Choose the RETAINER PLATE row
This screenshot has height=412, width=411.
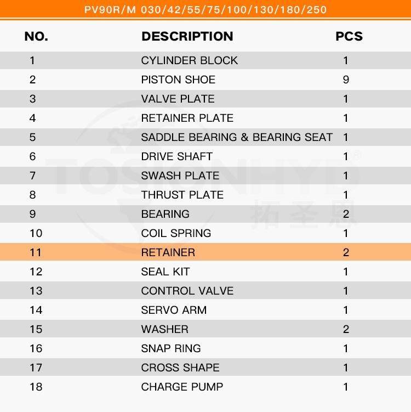[x=206, y=118]
